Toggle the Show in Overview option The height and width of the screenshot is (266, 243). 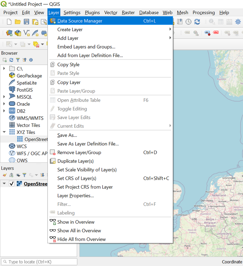coord(76,222)
